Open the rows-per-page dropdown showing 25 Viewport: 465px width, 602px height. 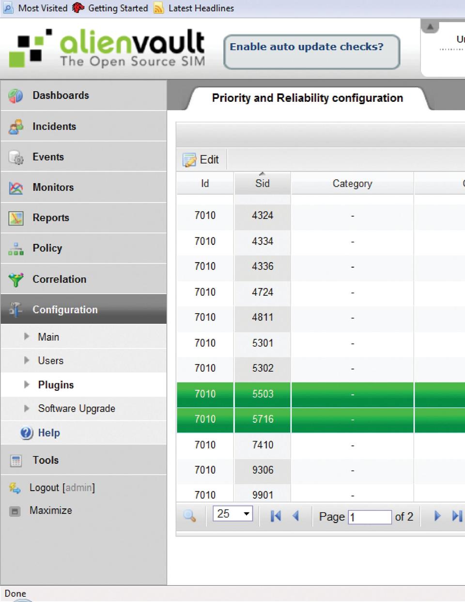pos(233,514)
